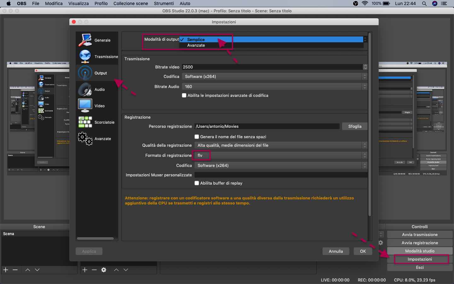Viewport: 454px width, 284px height.
Task: Move scene down with arrow icon
Action: click(37, 270)
